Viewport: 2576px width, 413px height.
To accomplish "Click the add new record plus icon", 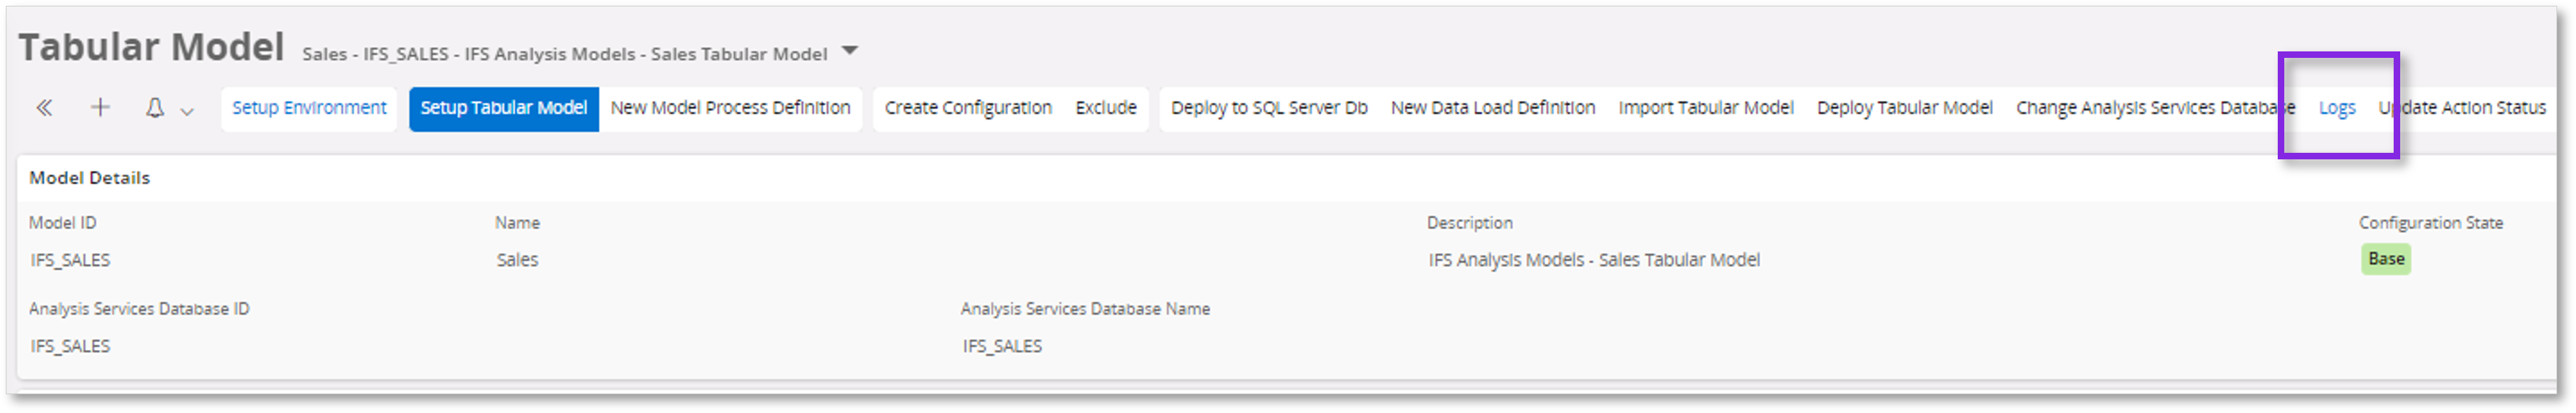I will tap(99, 108).
